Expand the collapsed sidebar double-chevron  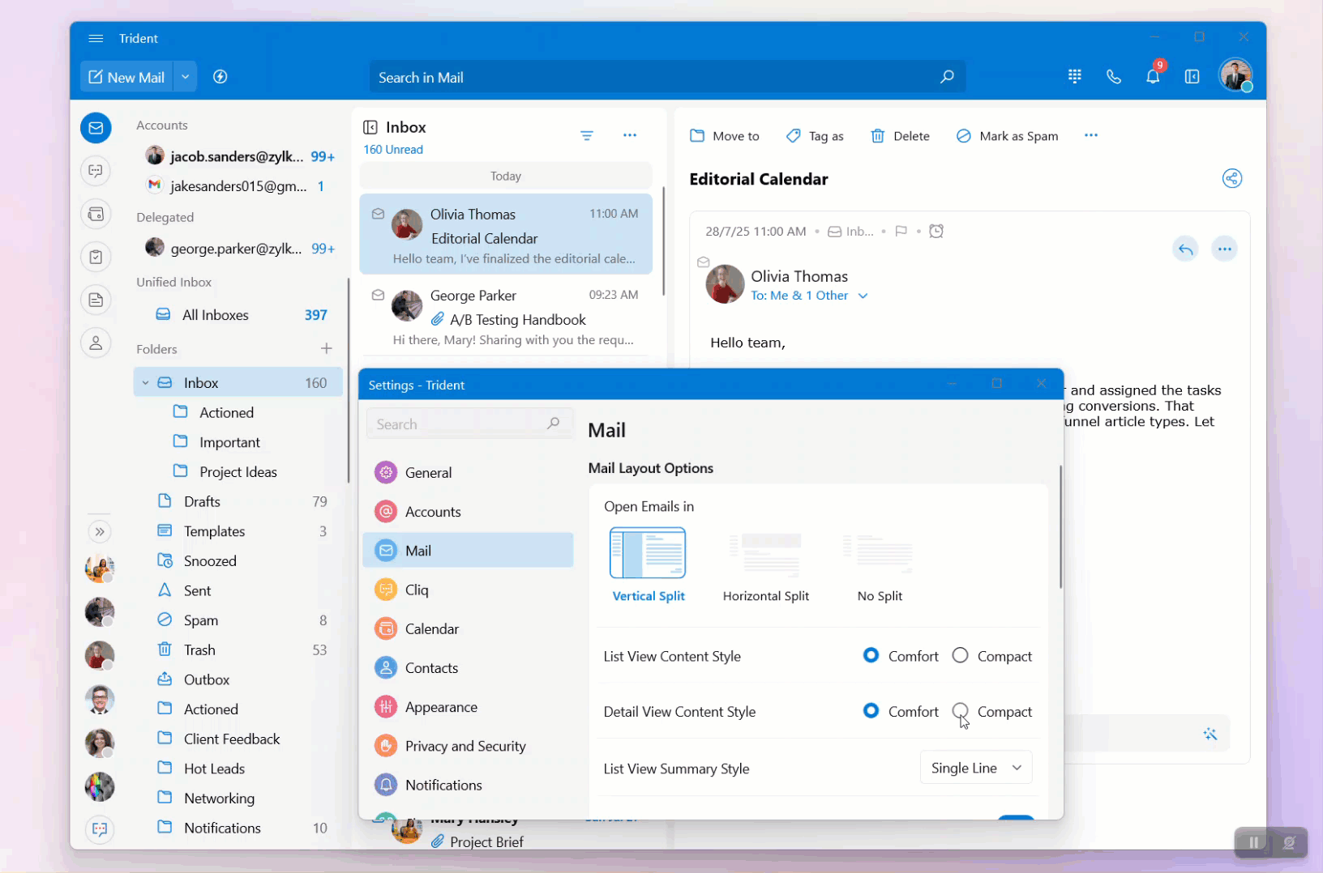click(99, 531)
